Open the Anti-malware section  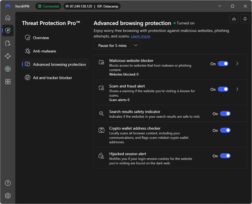click(x=55, y=51)
